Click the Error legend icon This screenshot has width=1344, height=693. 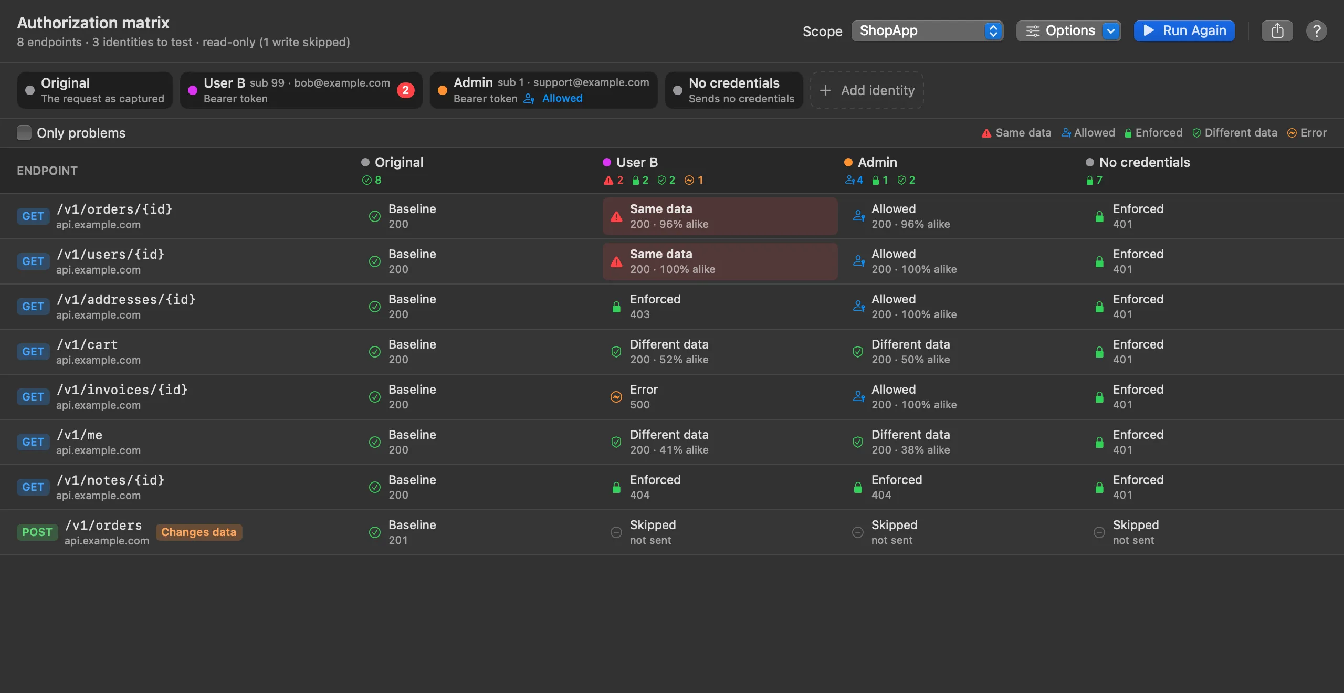(1292, 133)
